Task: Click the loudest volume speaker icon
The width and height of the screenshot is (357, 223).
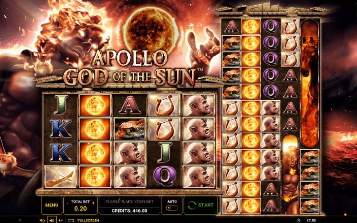Action: pos(42,220)
